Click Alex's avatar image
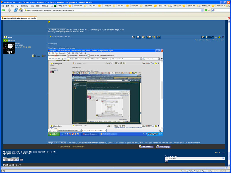The height and width of the screenshot is (173, 231). click(9, 48)
